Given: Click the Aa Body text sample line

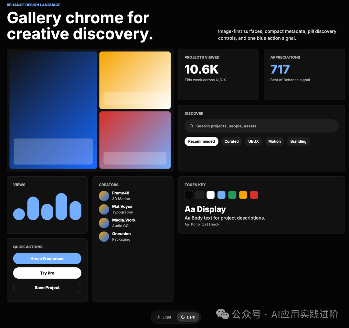Looking at the screenshot, I should pos(225,218).
